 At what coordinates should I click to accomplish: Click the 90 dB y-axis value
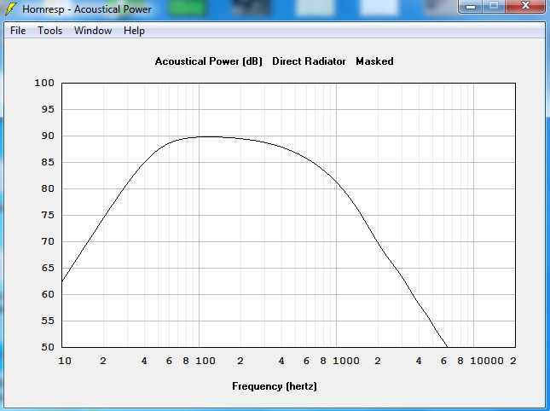[x=48, y=136]
